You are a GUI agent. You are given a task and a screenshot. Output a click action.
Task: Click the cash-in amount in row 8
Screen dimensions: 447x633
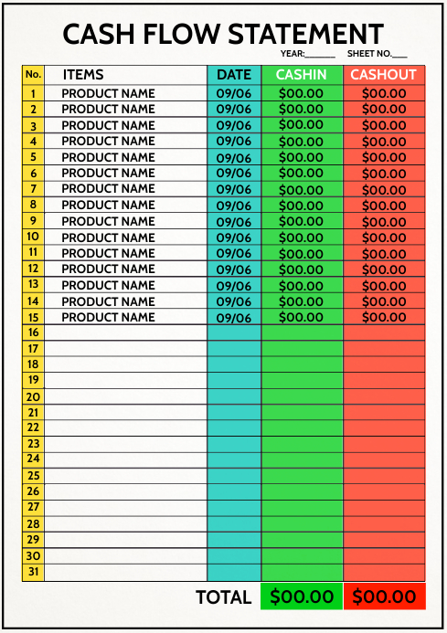301,206
